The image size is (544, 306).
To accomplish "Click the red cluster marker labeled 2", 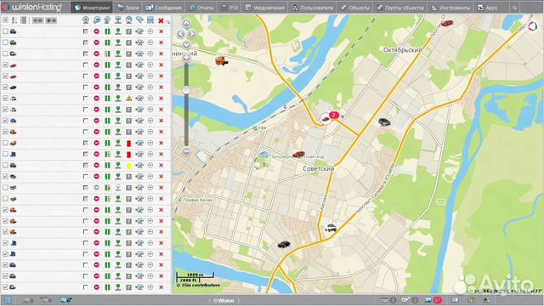I will coord(334,115).
